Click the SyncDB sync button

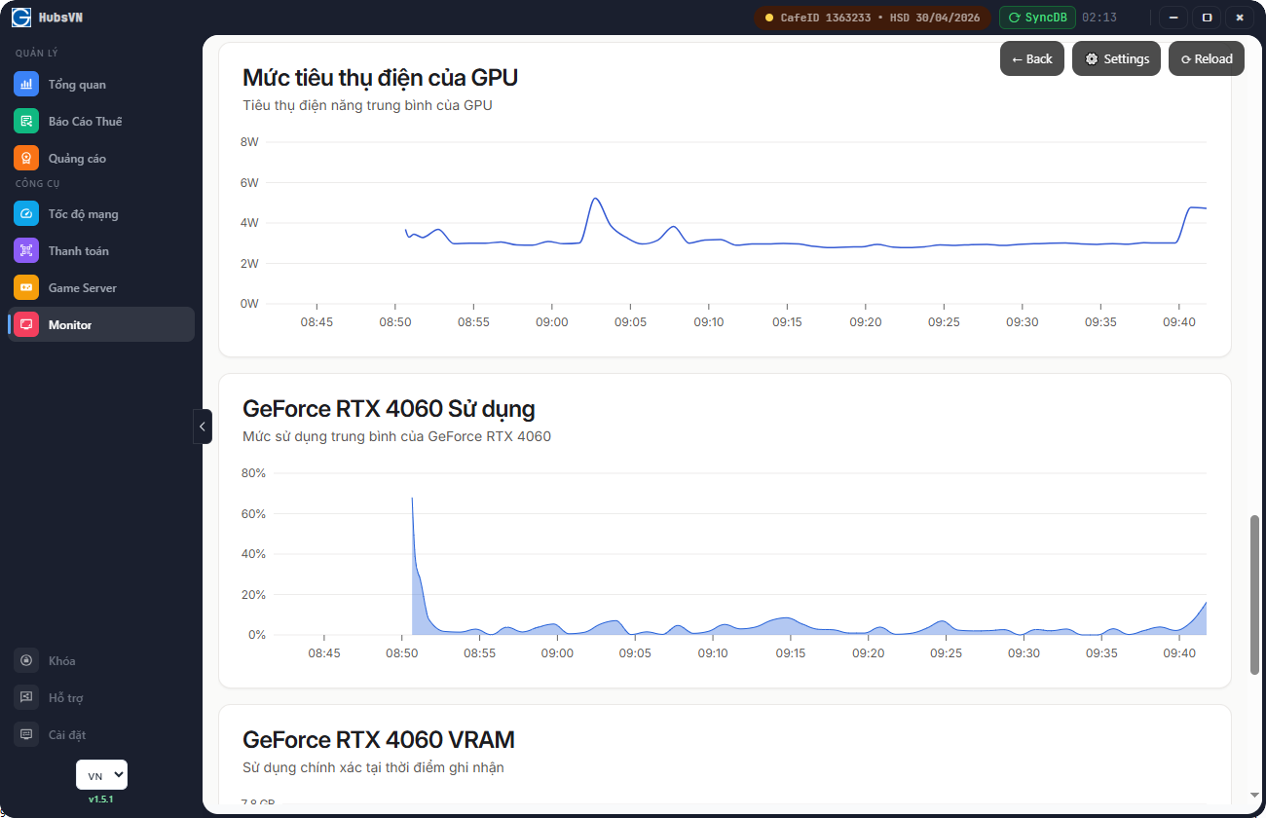[1037, 18]
